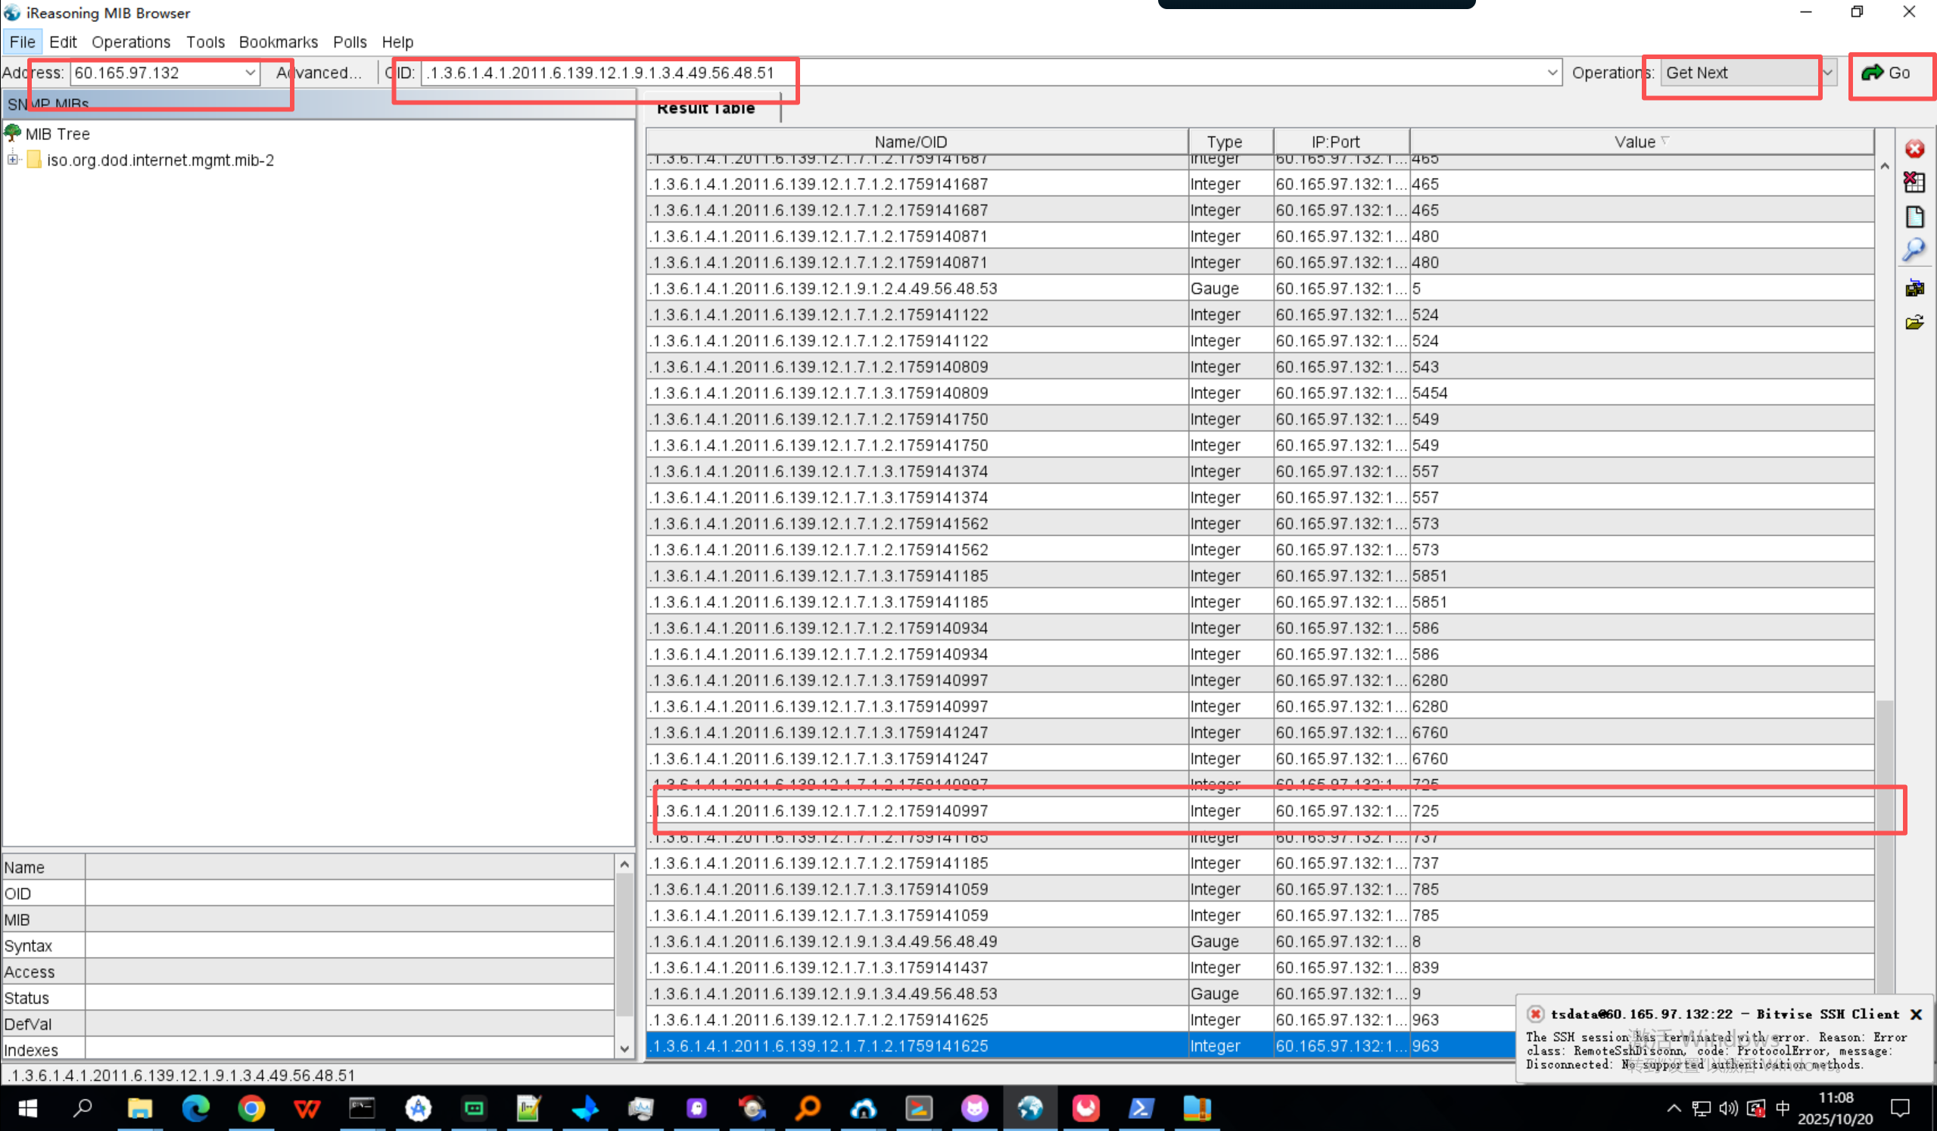This screenshot has width=1937, height=1131.
Task: Open the Address dropdown list
Action: pyautogui.click(x=250, y=73)
